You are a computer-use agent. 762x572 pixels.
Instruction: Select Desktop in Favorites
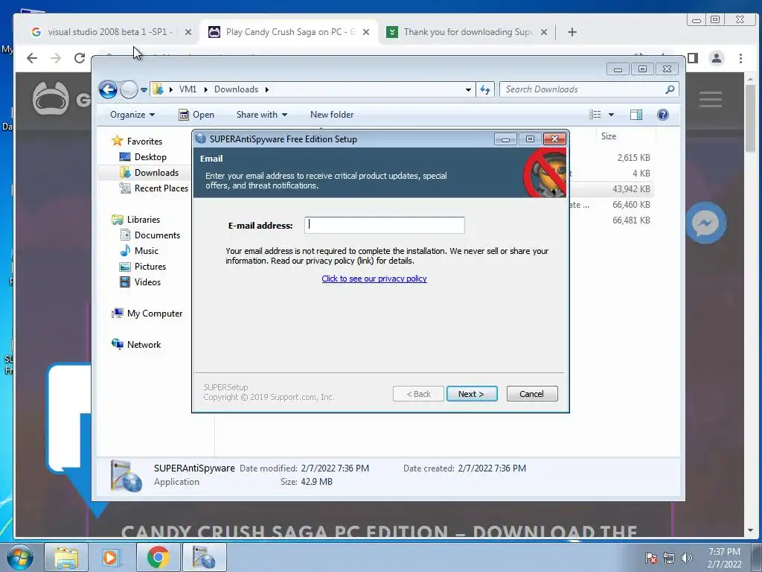pyautogui.click(x=143, y=157)
